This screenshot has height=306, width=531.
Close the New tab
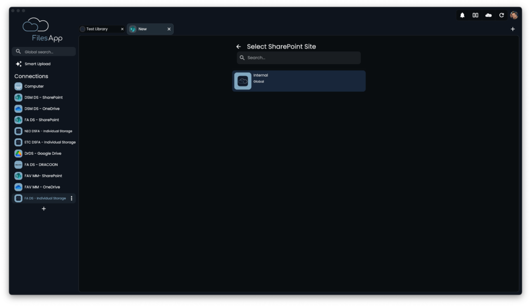pos(169,29)
